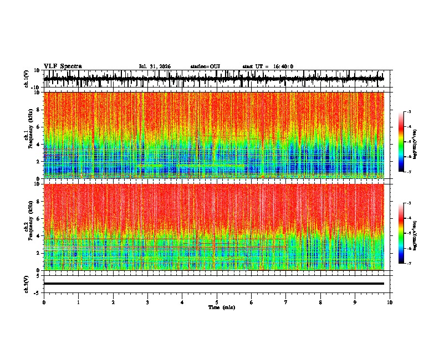The width and height of the screenshot is (439, 339).
Task: Click the ch.2 colorbar log(PSD) unit label
Action: pos(415,235)
